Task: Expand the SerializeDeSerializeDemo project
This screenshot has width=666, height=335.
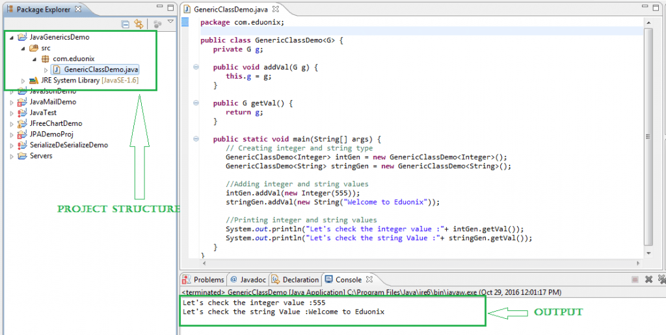Action: pos(12,145)
